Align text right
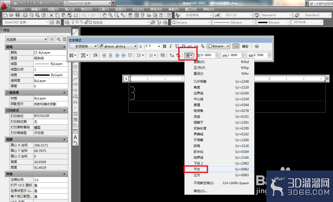 pyautogui.click(x=117, y=55)
